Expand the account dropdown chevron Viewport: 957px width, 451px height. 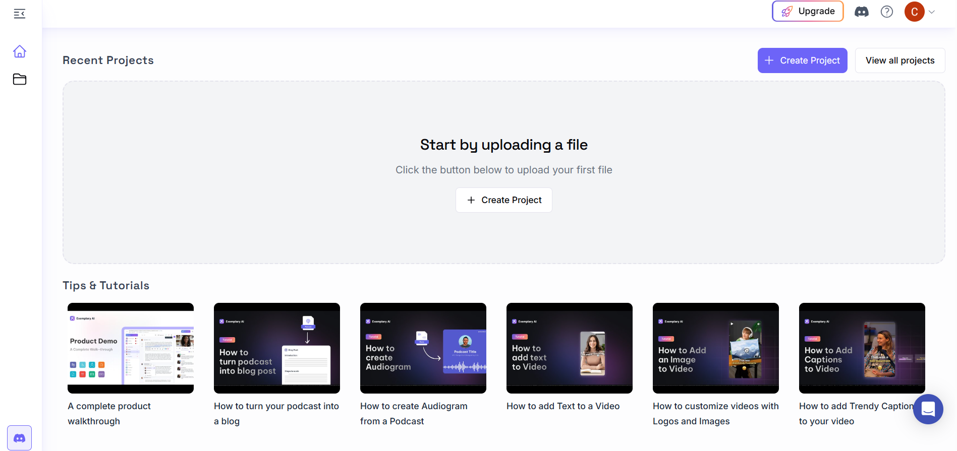932,12
